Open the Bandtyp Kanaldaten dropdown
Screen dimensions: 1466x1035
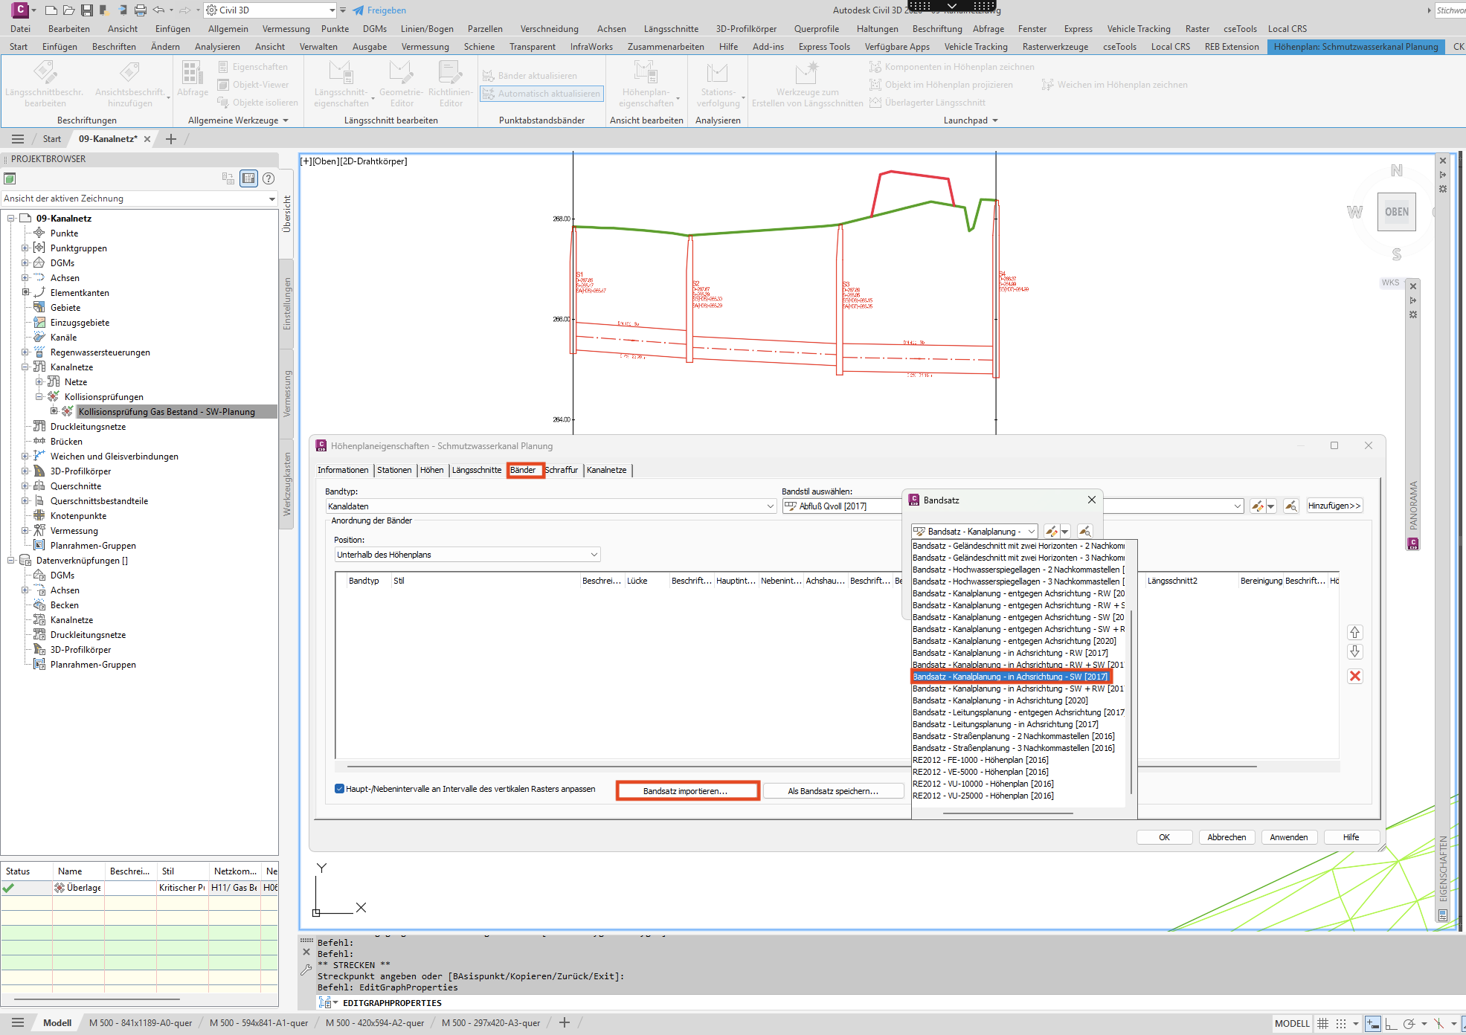[x=551, y=506]
